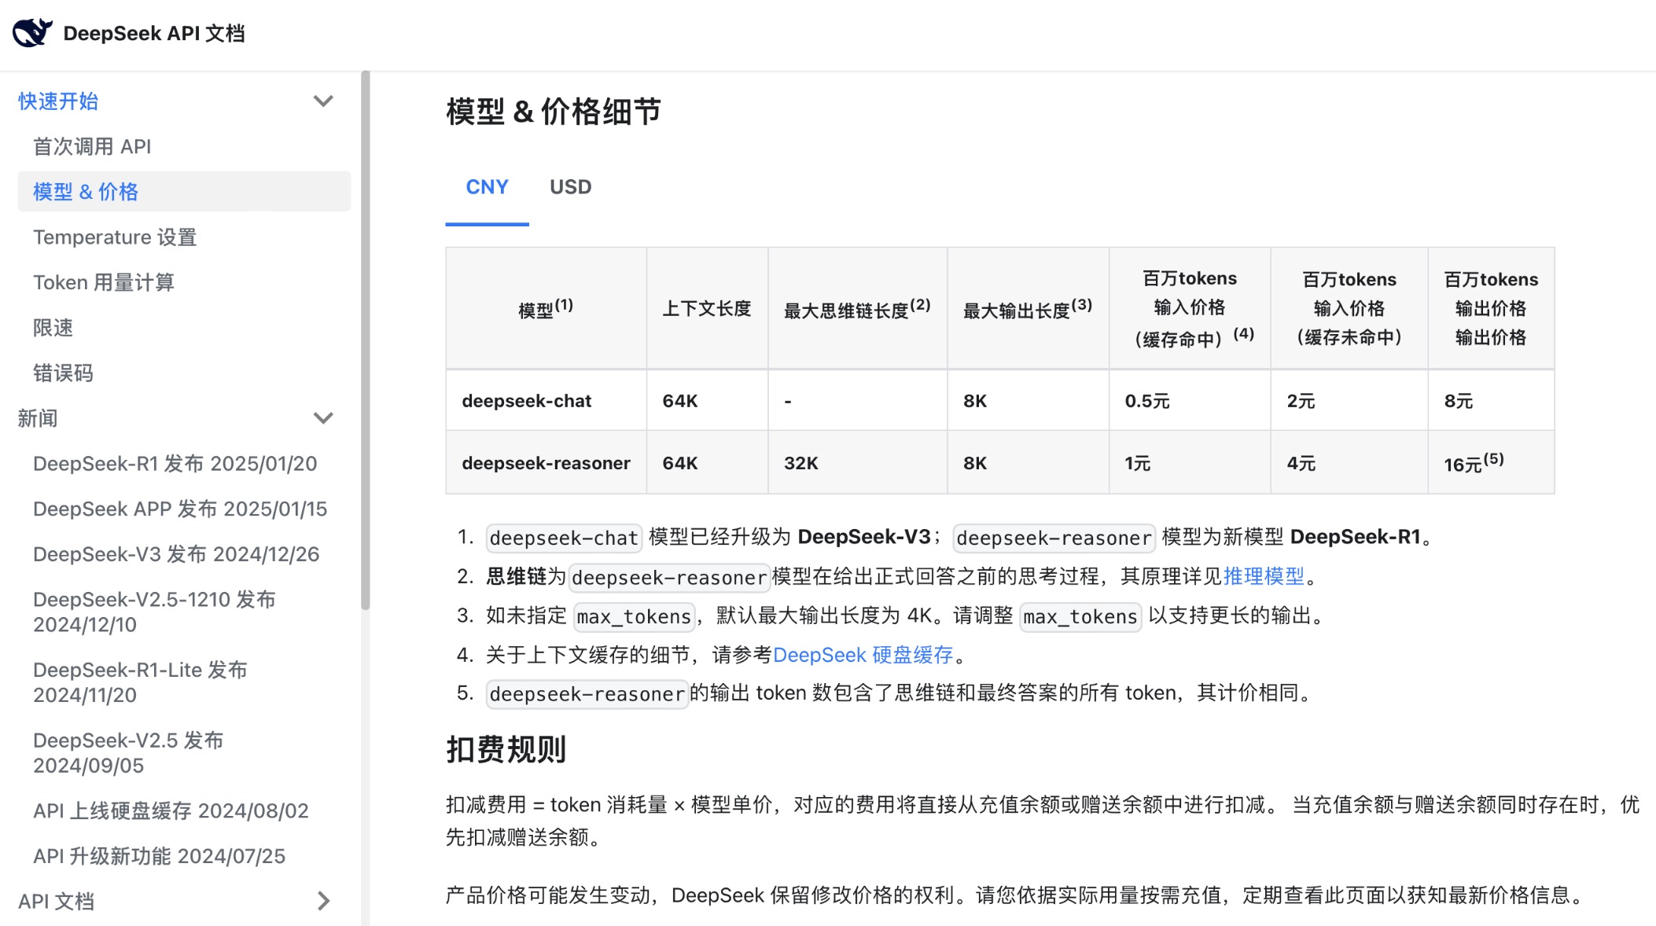
Task: Collapse the 新闻 section chevron
Action: tap(322, 418)
